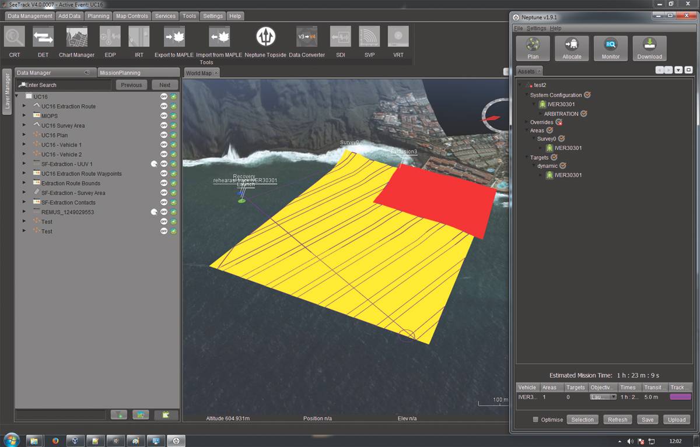Click the Export to MAPLE icon
Viewport: 700px width, 447px height.
(174, 37)
